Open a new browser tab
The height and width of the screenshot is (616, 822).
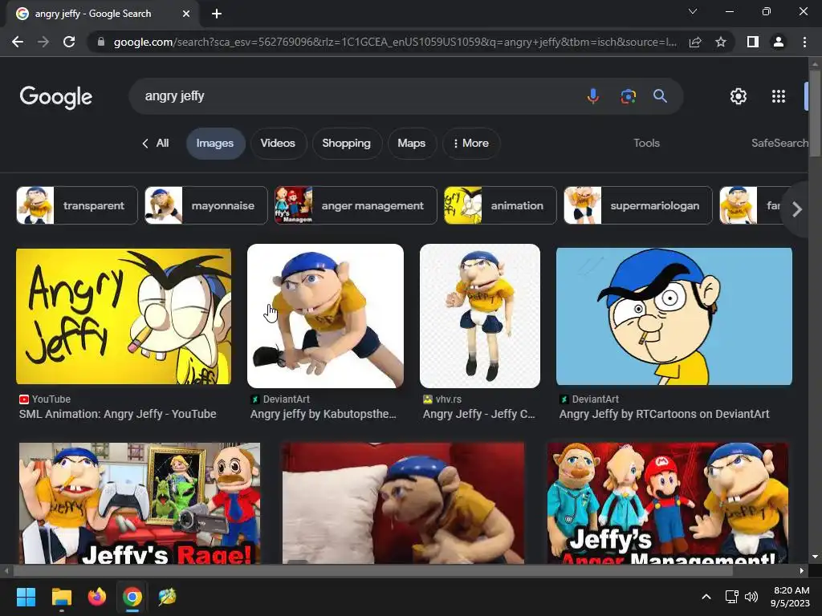pos(217,14)
